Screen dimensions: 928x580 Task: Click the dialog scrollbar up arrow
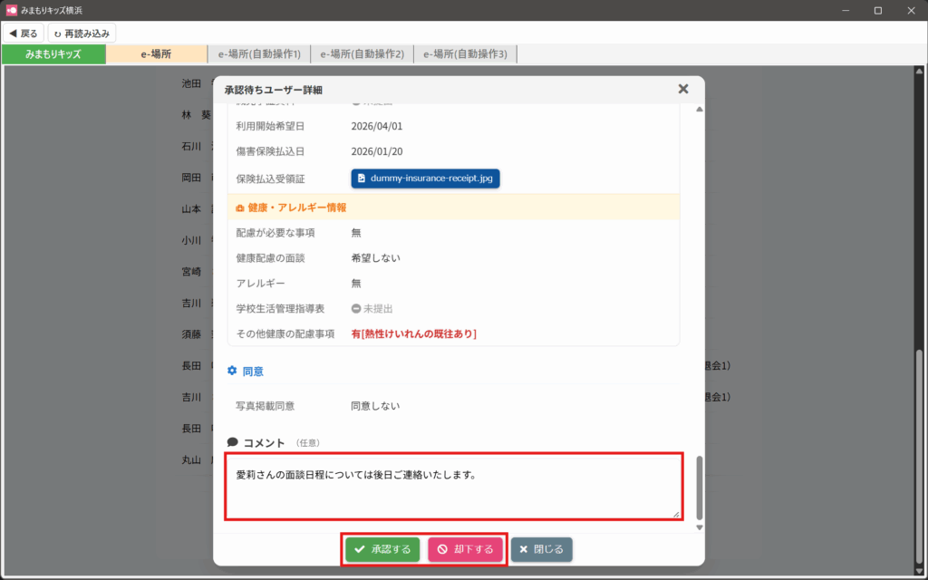(698, 110)
